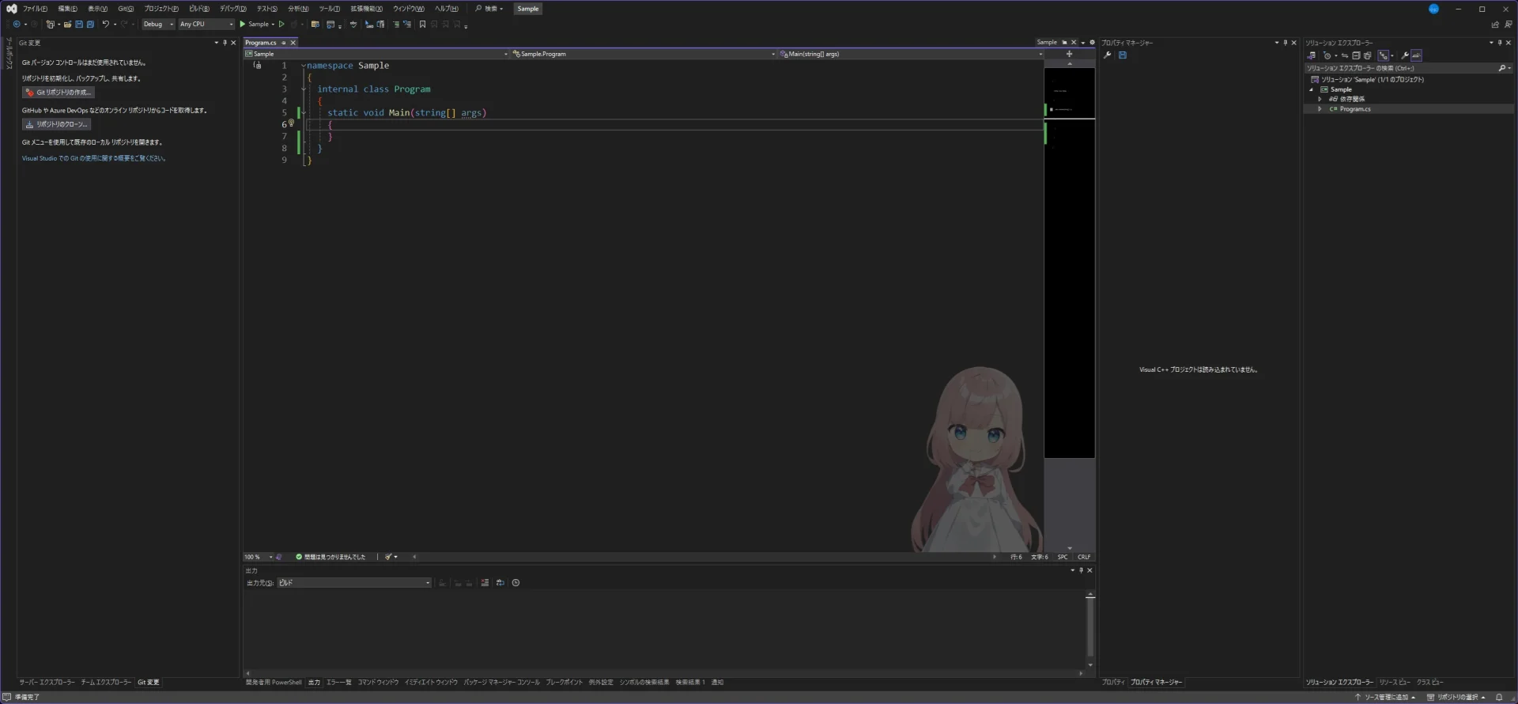Click Collapse All icon in Solution Explorer

pyautogui.click(x=1356, y=55)
